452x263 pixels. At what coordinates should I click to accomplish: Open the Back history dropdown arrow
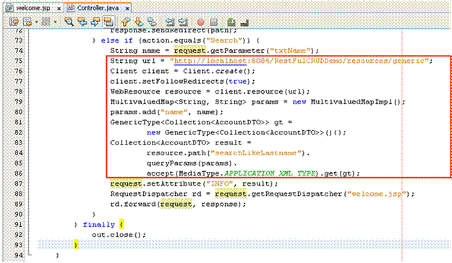[x=36, y=22]
